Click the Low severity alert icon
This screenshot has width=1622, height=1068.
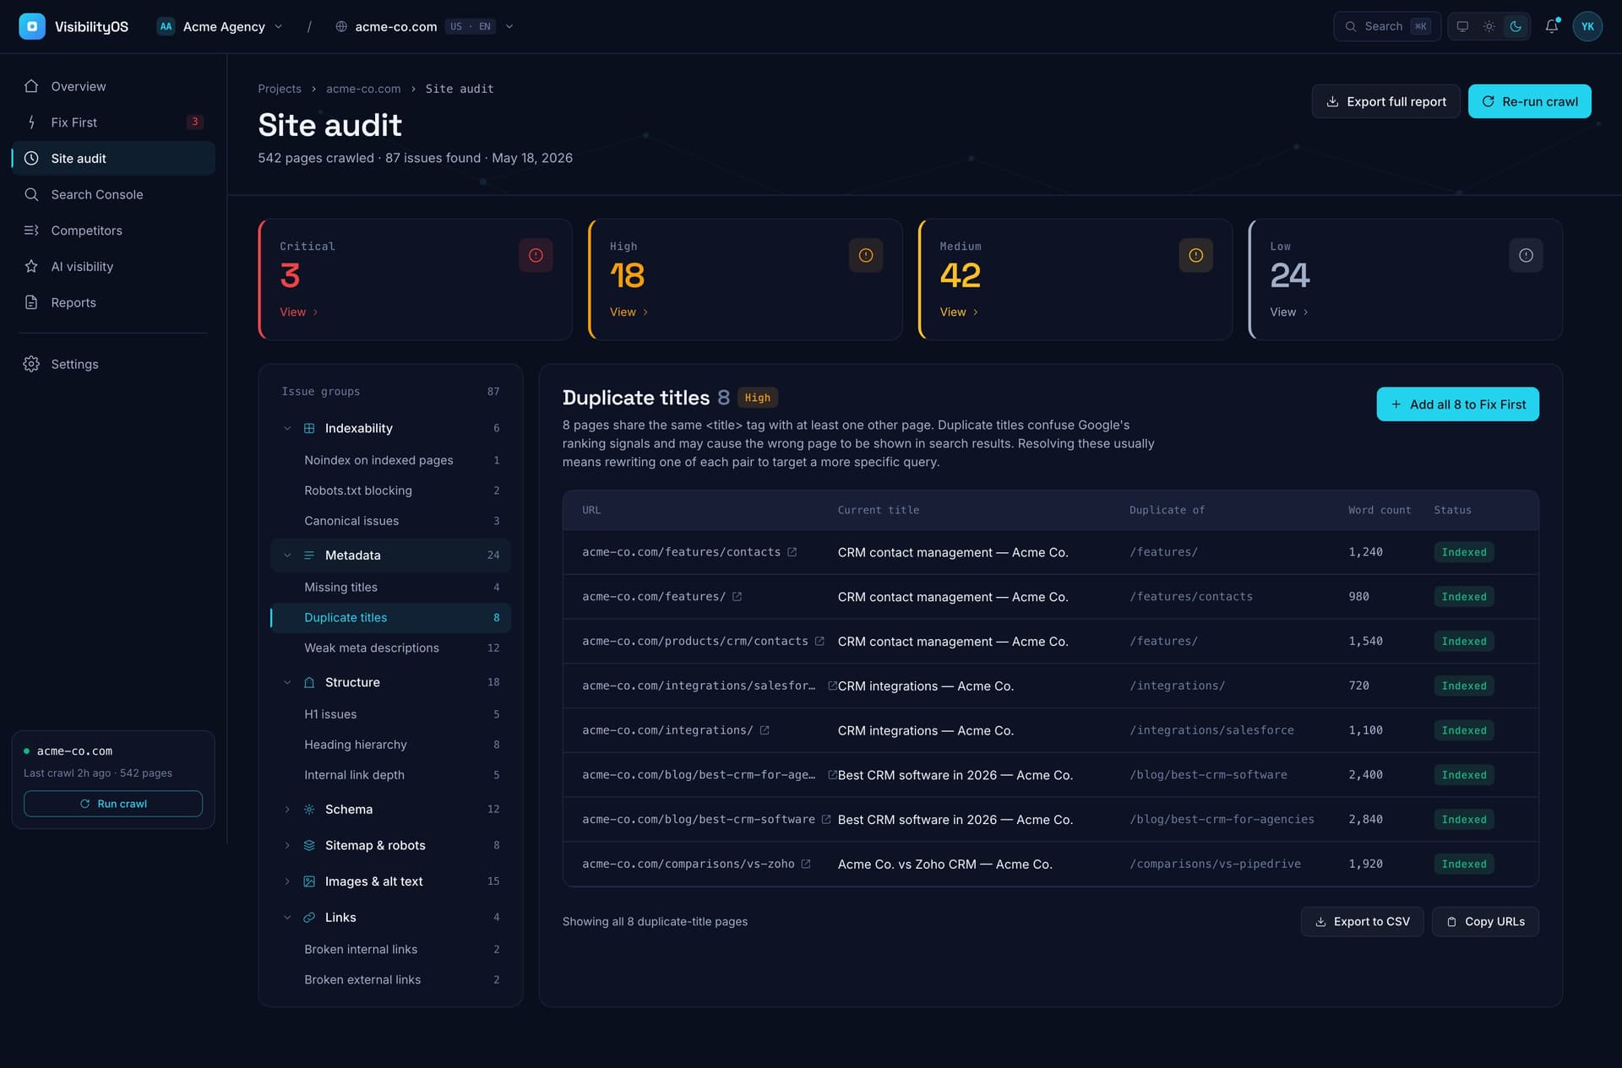pos(1526,255)
